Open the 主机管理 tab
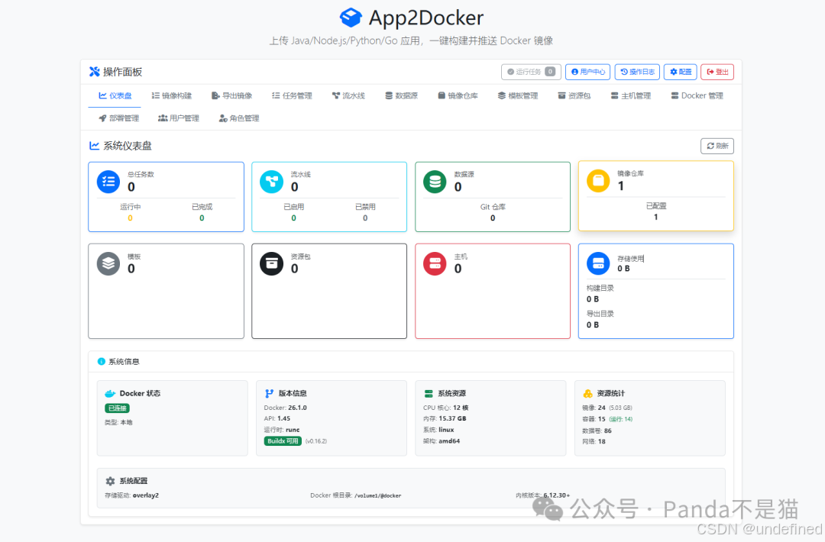Image resolution: width=825 pixels, height=542 pixels. [631, 95]
